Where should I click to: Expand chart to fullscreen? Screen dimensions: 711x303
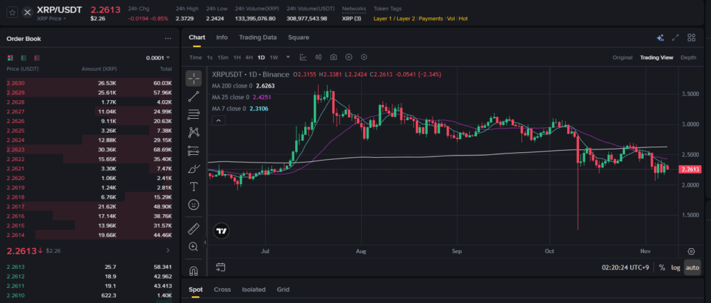tap(675, 38)
